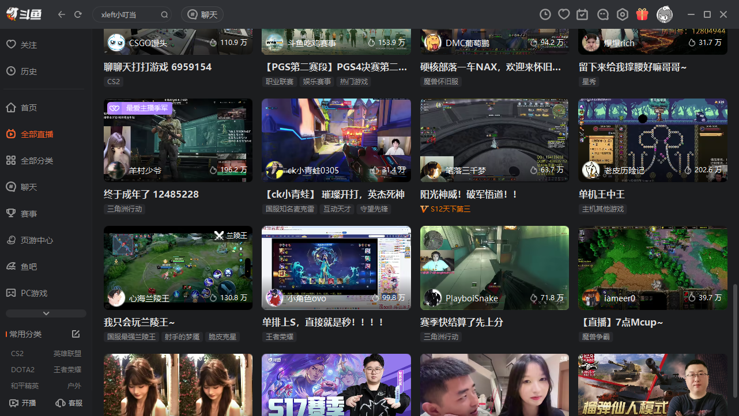Click the title 我只会玩兰陵王~
The image size is (739, 416).
[139, 322]
